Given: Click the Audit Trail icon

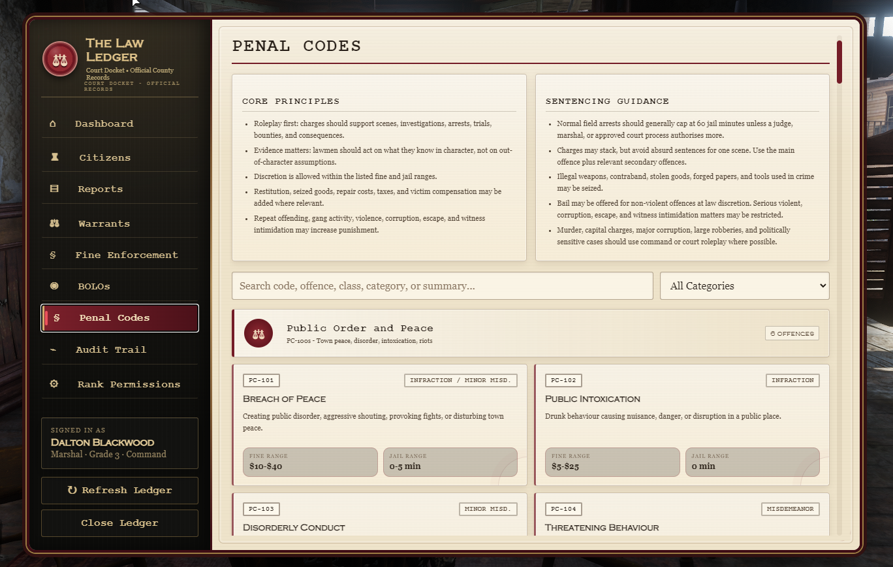Looking at the screenshot, I should point(53,349).
